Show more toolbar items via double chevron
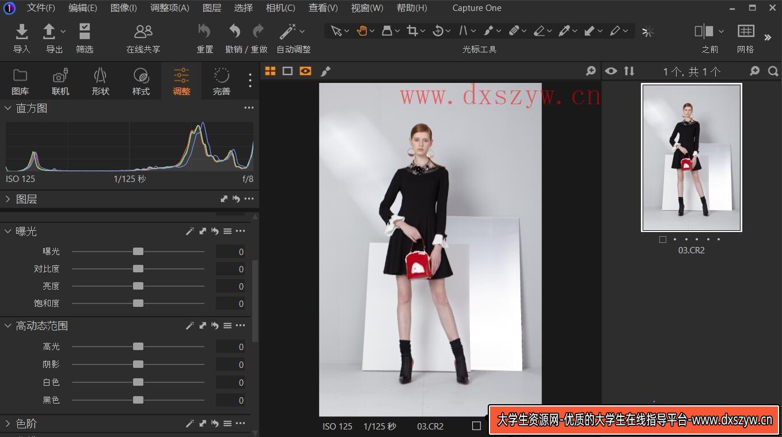The height and width of the screenshot is (437, 782). point(768,37)
